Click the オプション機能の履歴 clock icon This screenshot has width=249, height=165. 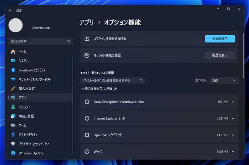[x=87, y=55]
